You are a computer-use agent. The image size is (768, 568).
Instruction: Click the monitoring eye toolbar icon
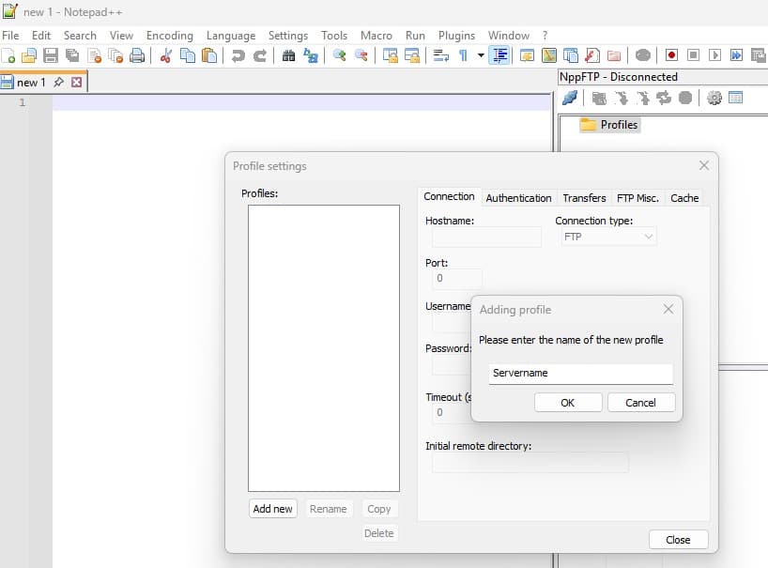pyautogui.click(x=642, y=55)
